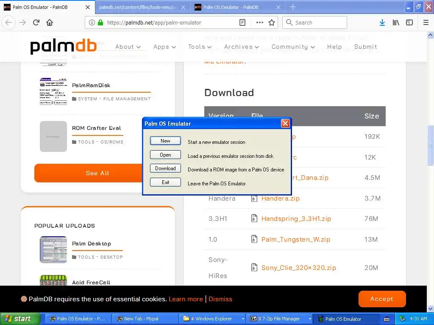Show site information icon in address bar

tap(92, 22)
